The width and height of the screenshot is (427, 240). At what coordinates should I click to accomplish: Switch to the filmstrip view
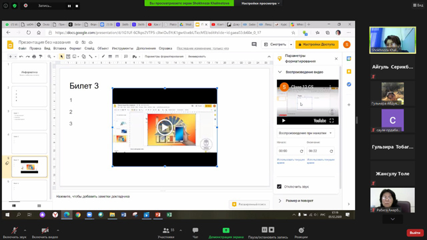(x=14, y=206)
